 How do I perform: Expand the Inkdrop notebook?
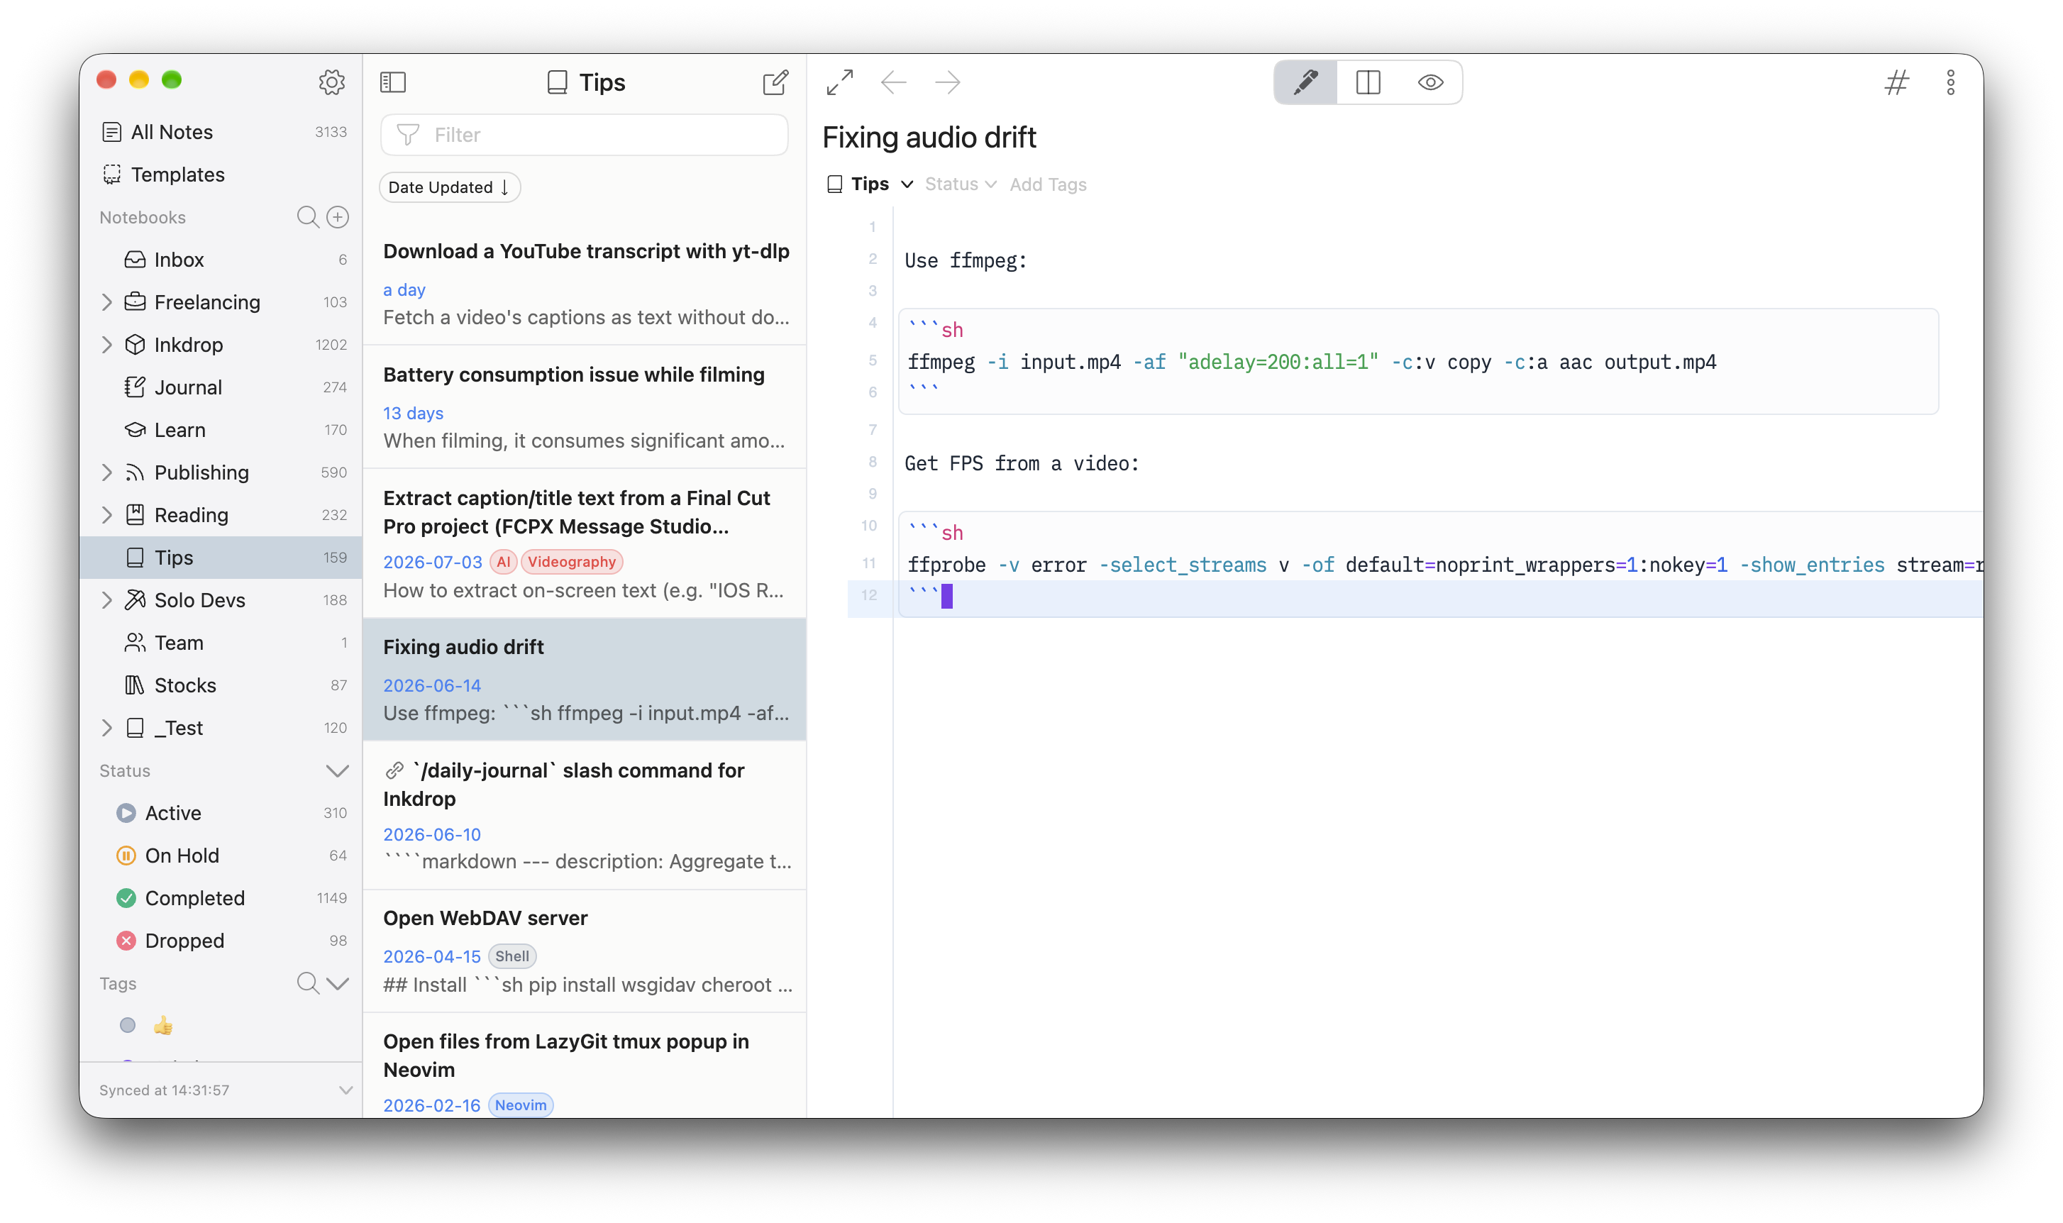click(x=106, y=345)
